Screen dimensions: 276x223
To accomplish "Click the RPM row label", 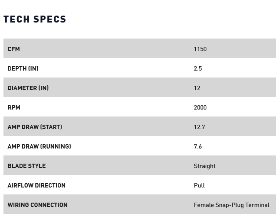I will [14, 107].
